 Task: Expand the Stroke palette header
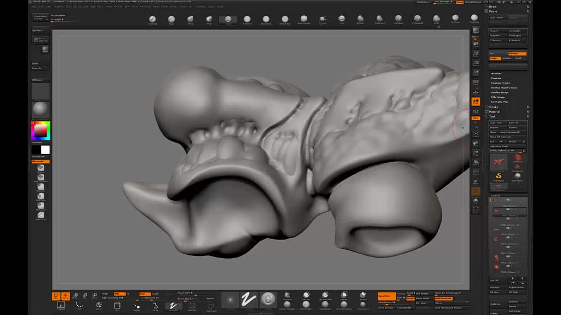pyautogui.click(x=494, y=107)
